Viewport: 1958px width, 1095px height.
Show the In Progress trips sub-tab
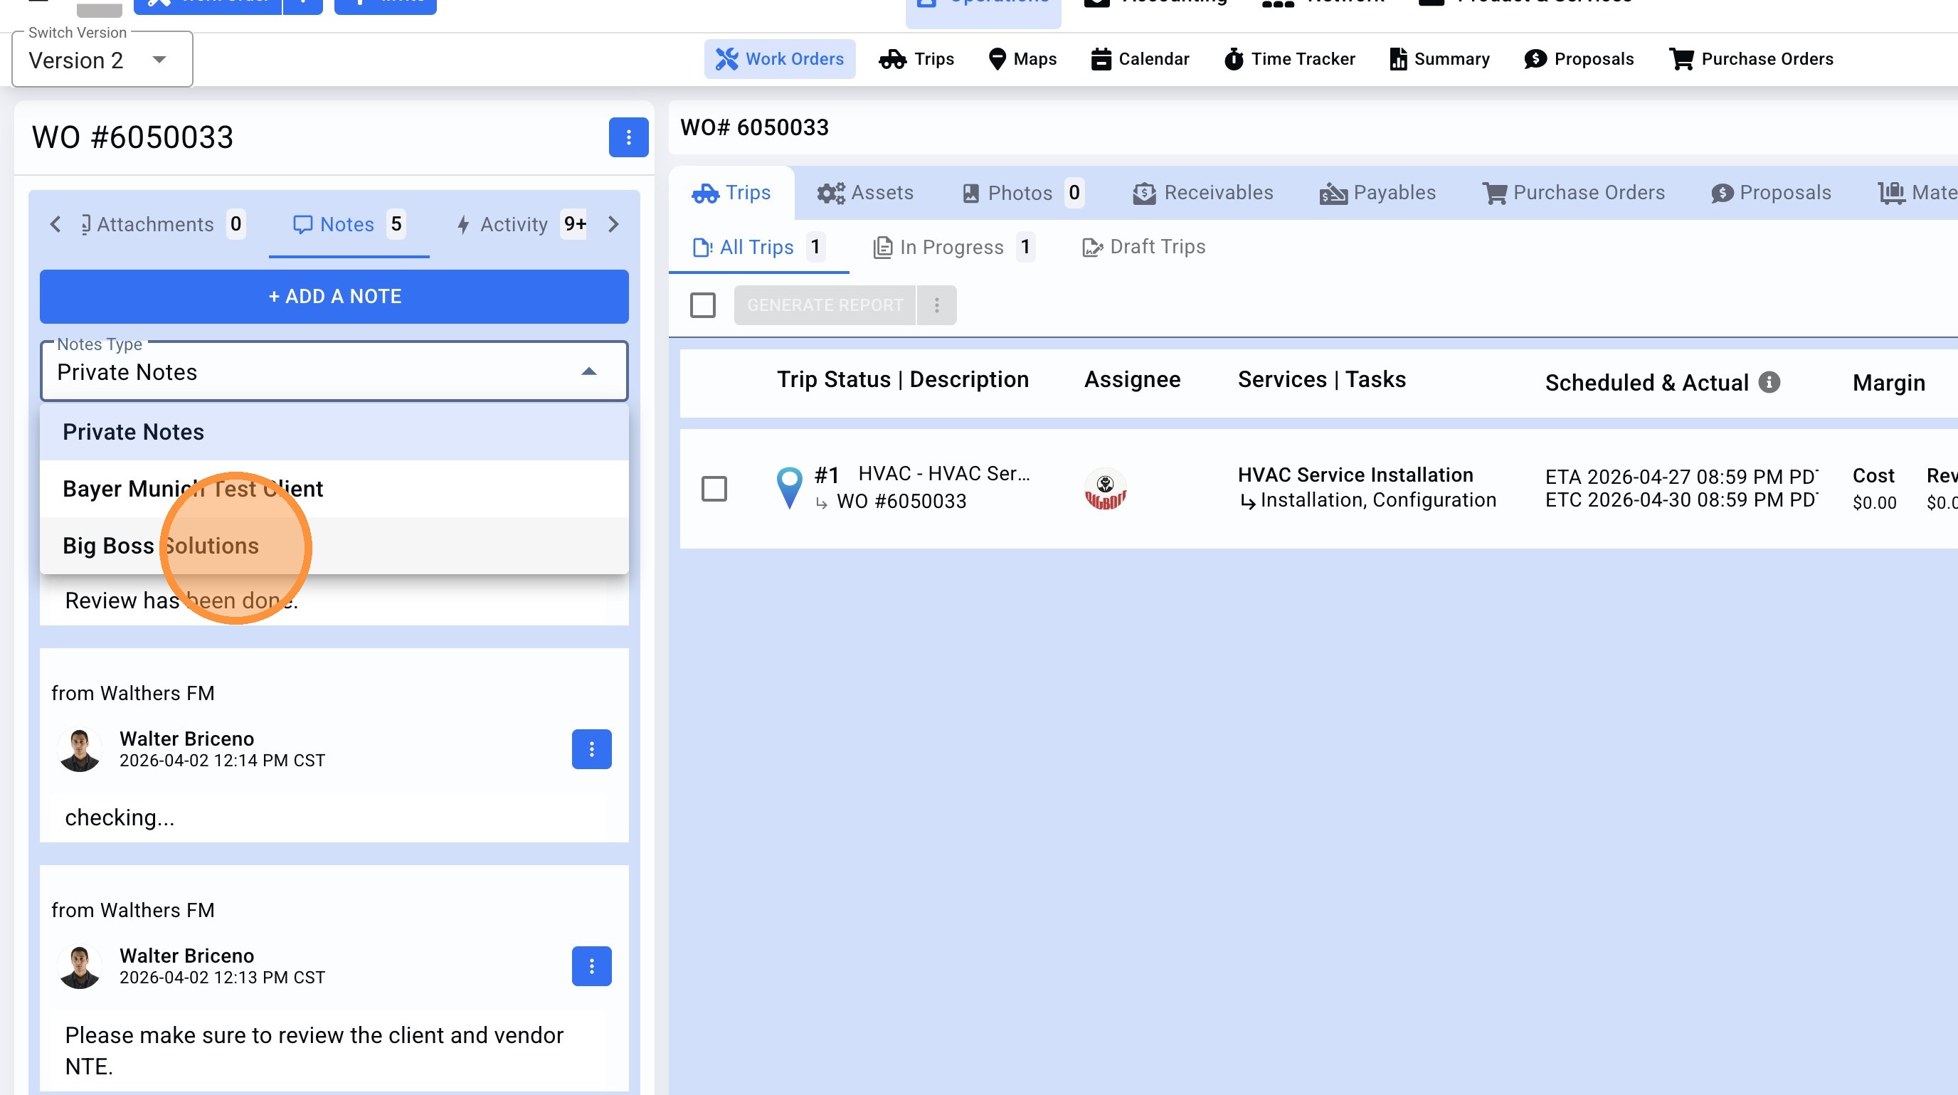click(x=952, y=247)
